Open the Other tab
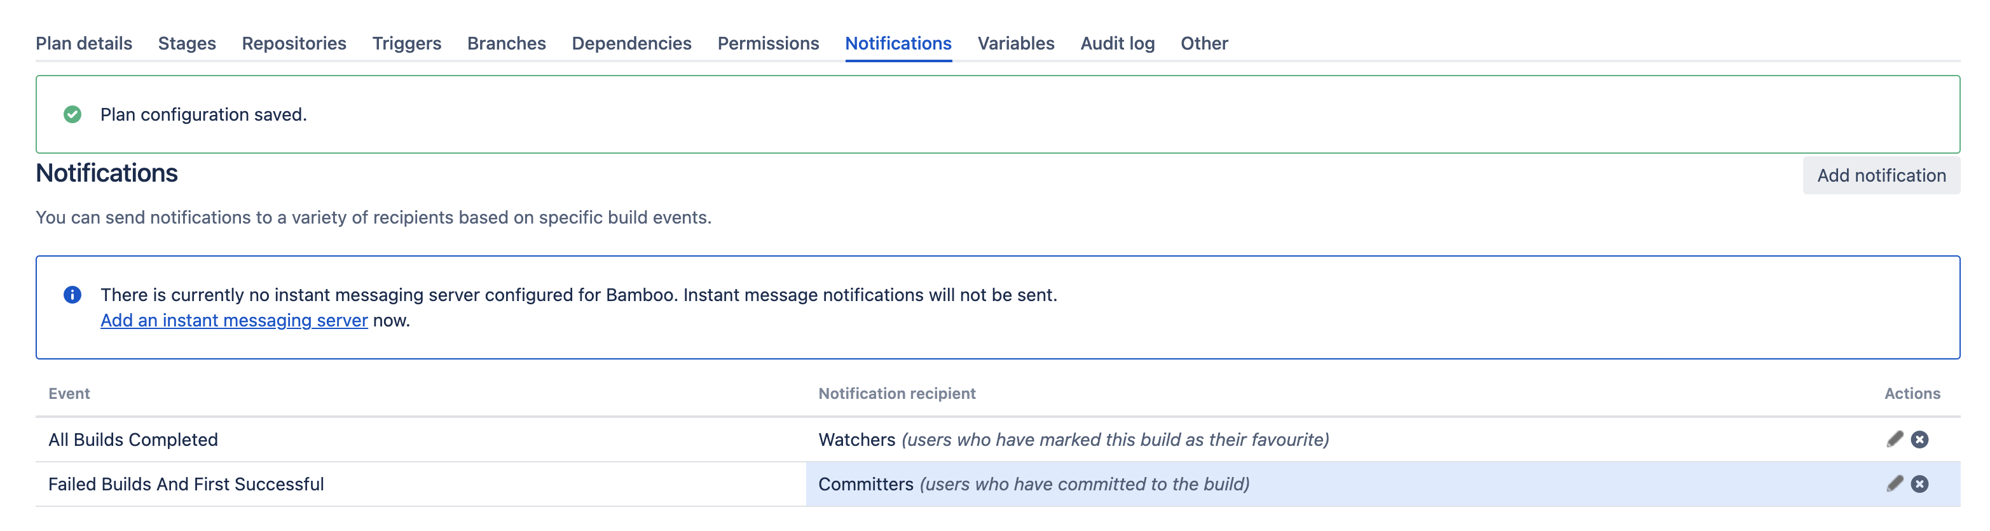The width and height of the screenshot is (1990, 531). pos(1204,43)
